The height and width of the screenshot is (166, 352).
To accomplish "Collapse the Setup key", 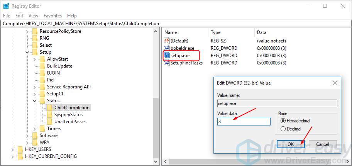I will tap(27, 53).
